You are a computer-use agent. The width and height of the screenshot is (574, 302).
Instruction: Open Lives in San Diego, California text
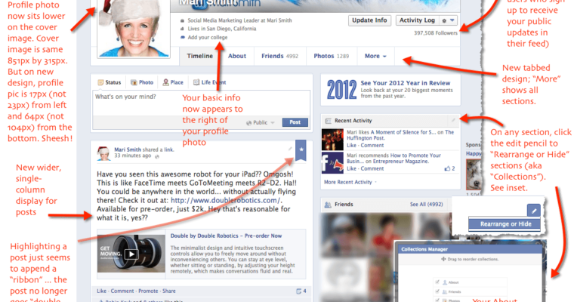pos(222,29)
